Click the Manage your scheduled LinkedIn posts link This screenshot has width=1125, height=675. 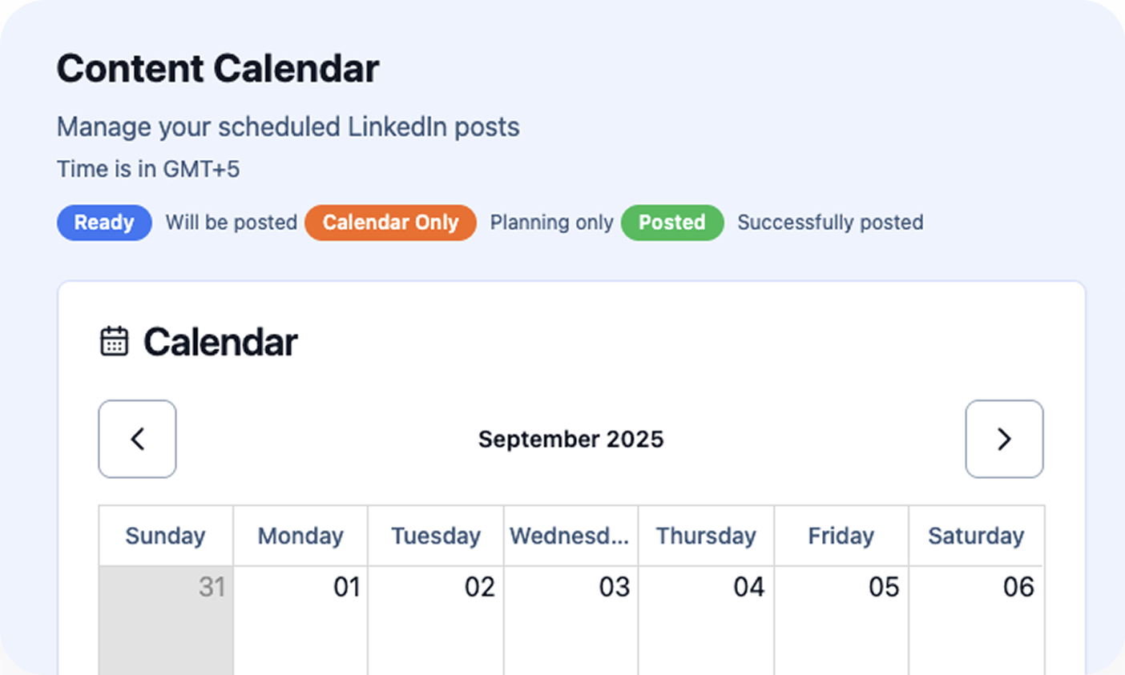click(288, 127)
